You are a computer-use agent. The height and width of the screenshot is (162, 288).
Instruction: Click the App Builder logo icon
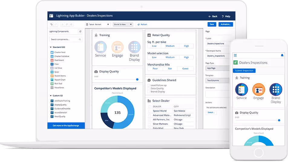click(x=51, y=16)
